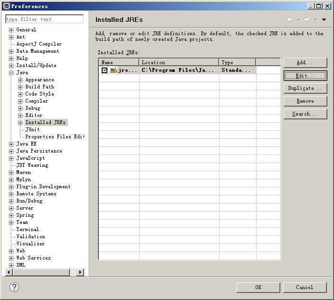Expand the Server tree node

point(11,208)
